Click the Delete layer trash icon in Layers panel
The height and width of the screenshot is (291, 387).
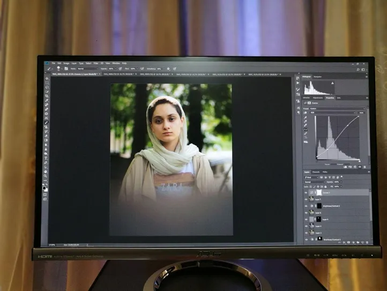click(x=367, y=242)
